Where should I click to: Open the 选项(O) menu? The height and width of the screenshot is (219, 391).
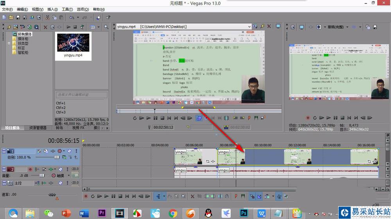pyautogui.click(x=83, y=9)
